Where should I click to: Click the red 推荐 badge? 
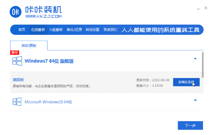[x=15, y=53]
